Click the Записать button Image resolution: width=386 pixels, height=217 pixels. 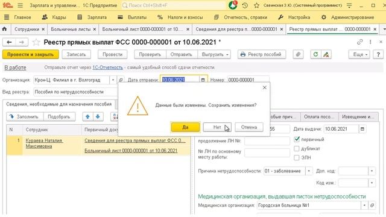click(x=77, y=54)
